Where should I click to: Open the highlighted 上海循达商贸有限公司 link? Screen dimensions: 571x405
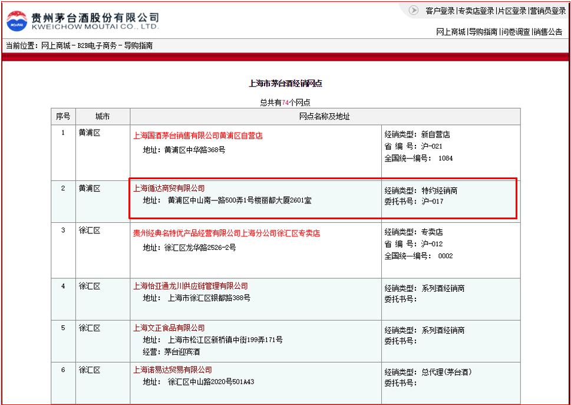tap(168, 189)
